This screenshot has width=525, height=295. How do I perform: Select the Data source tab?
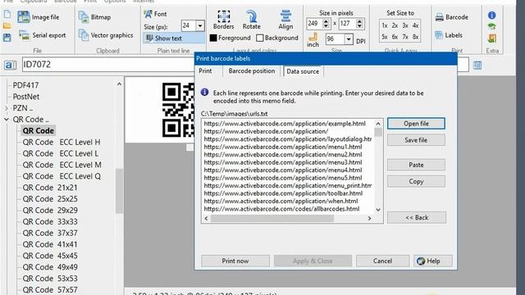(x=303, y=71)
